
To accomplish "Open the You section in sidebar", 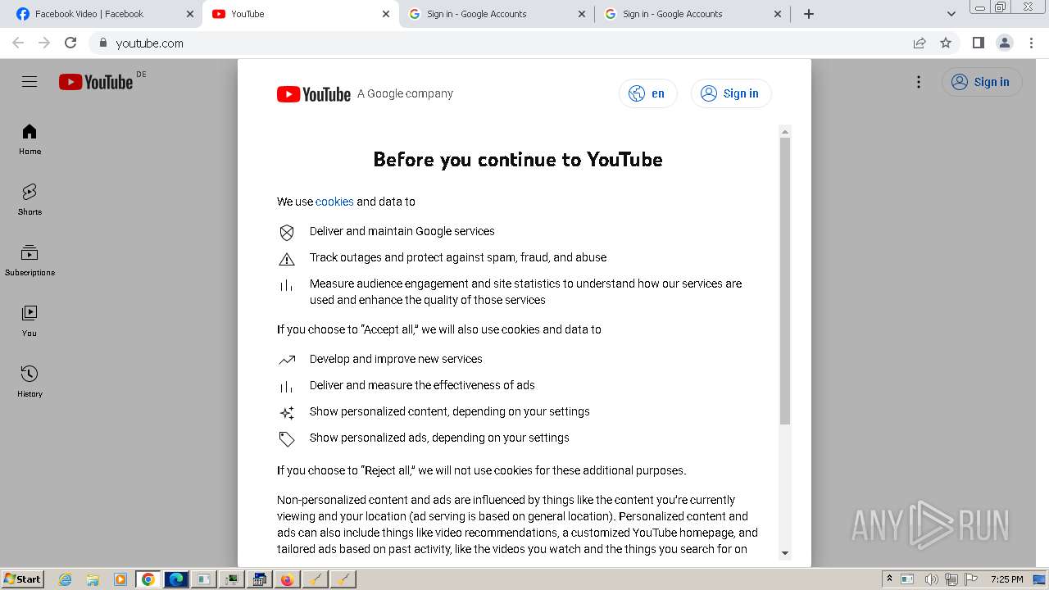I will click(30, 321).
